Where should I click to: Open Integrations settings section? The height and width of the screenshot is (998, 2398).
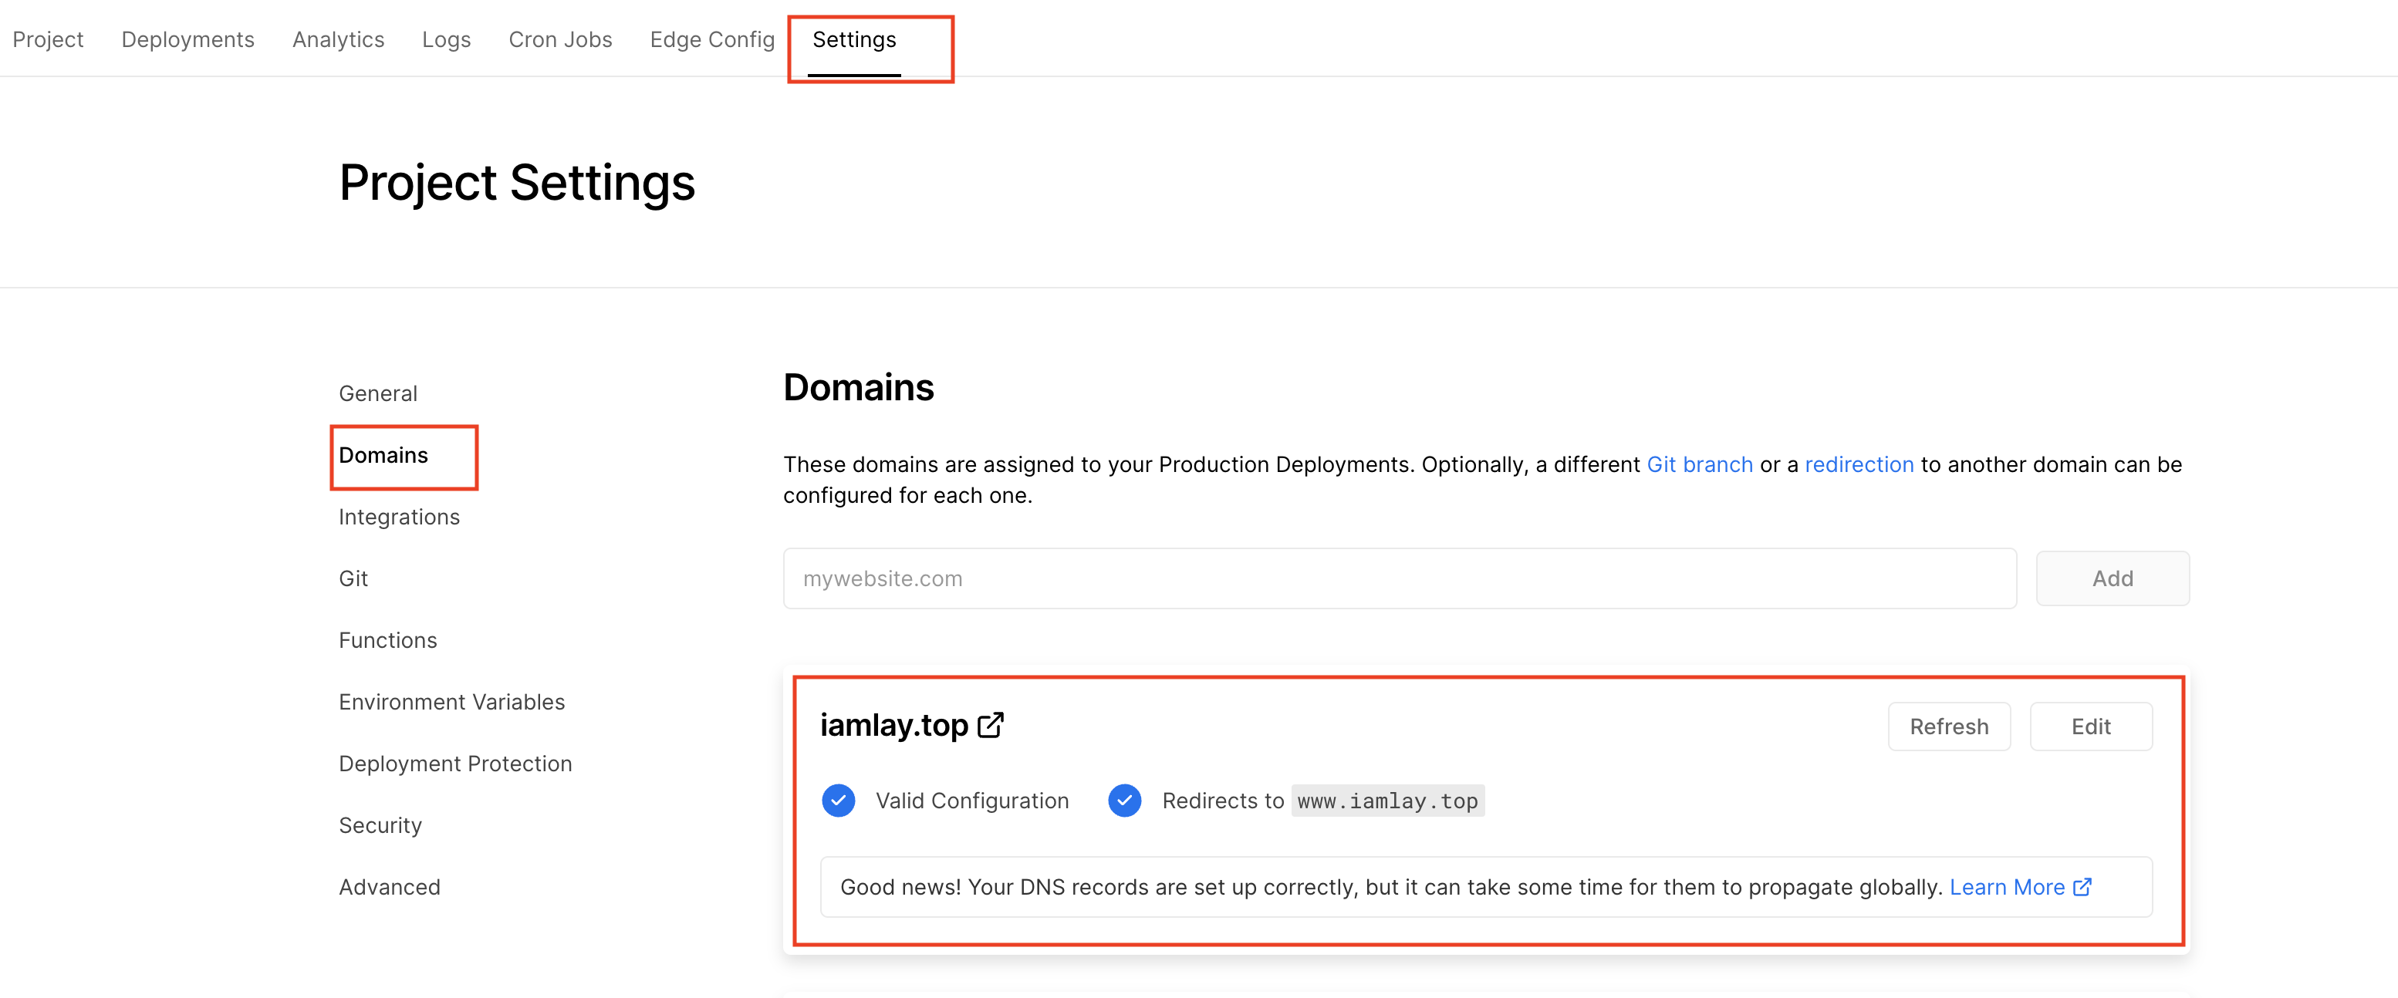400,516
